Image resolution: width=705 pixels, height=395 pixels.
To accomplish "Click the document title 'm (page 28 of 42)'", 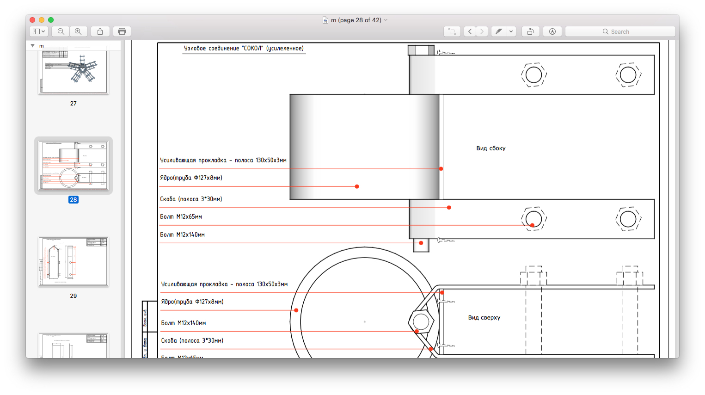I will (x=356, y=20).
